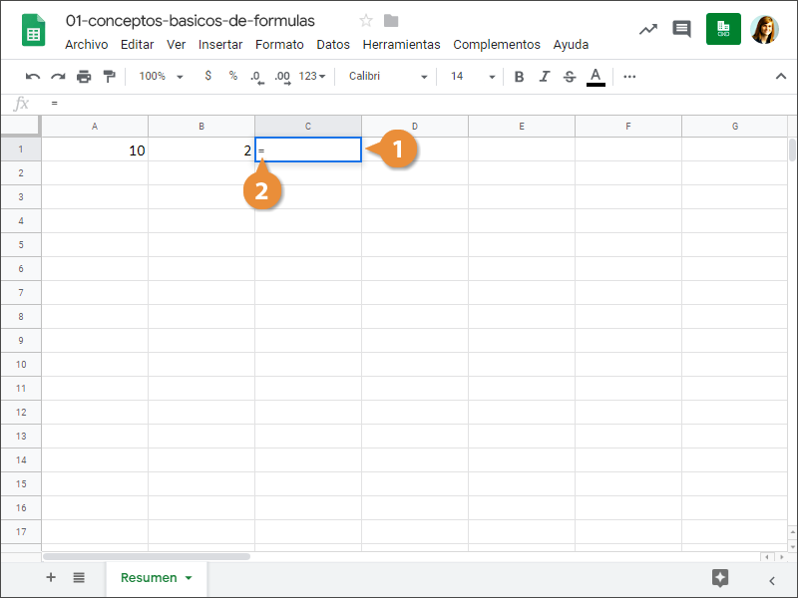Click the Redo arrow icon
The width and height of the screenshot is (798, 598).
(x=58, y=77)
